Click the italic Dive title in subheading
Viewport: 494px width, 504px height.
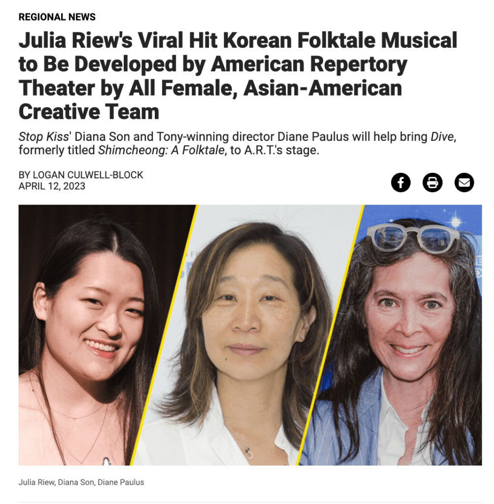[x=442, y=137]
